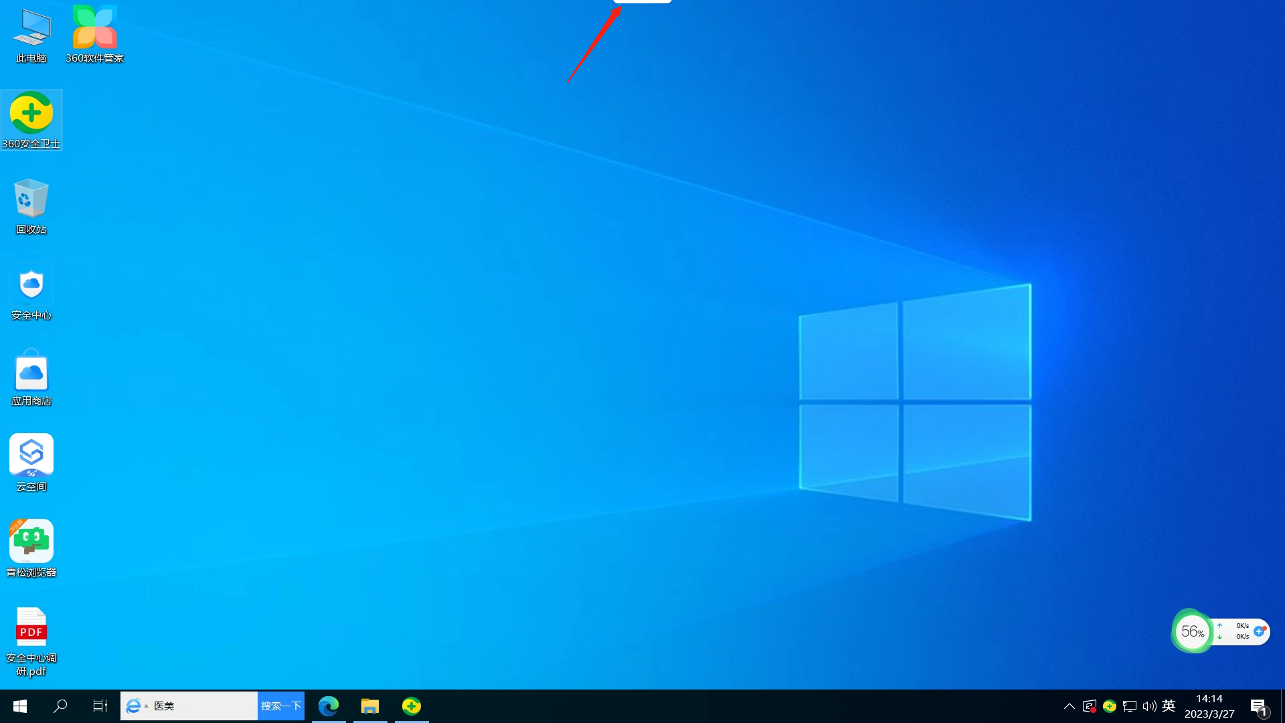
Task: Click the 360 taskbar button
Action: click(x=412, y=706)
